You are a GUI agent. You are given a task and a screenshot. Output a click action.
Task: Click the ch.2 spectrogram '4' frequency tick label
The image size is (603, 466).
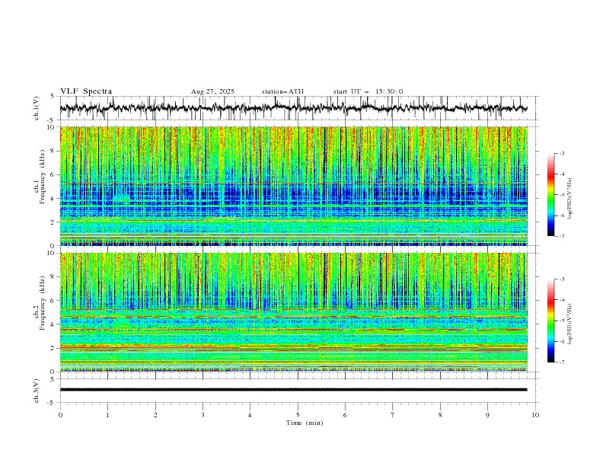[53, 324]
